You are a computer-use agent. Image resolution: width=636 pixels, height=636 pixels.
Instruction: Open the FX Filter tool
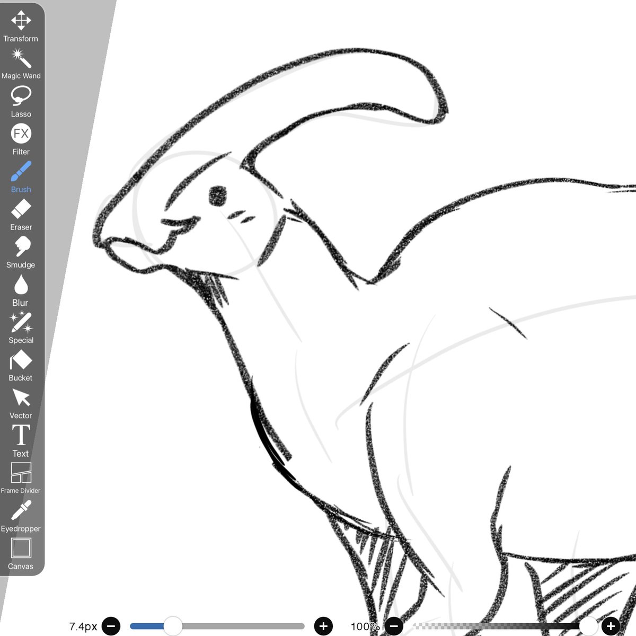[21, 139]
